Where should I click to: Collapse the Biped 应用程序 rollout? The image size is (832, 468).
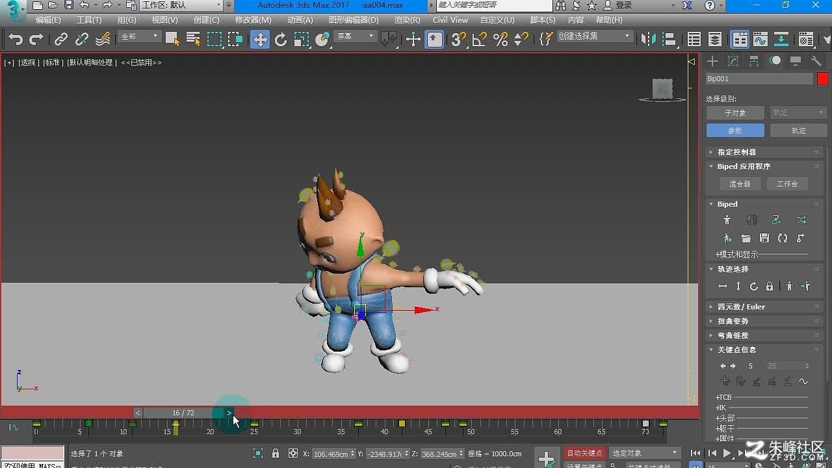[x=764, y=166]
